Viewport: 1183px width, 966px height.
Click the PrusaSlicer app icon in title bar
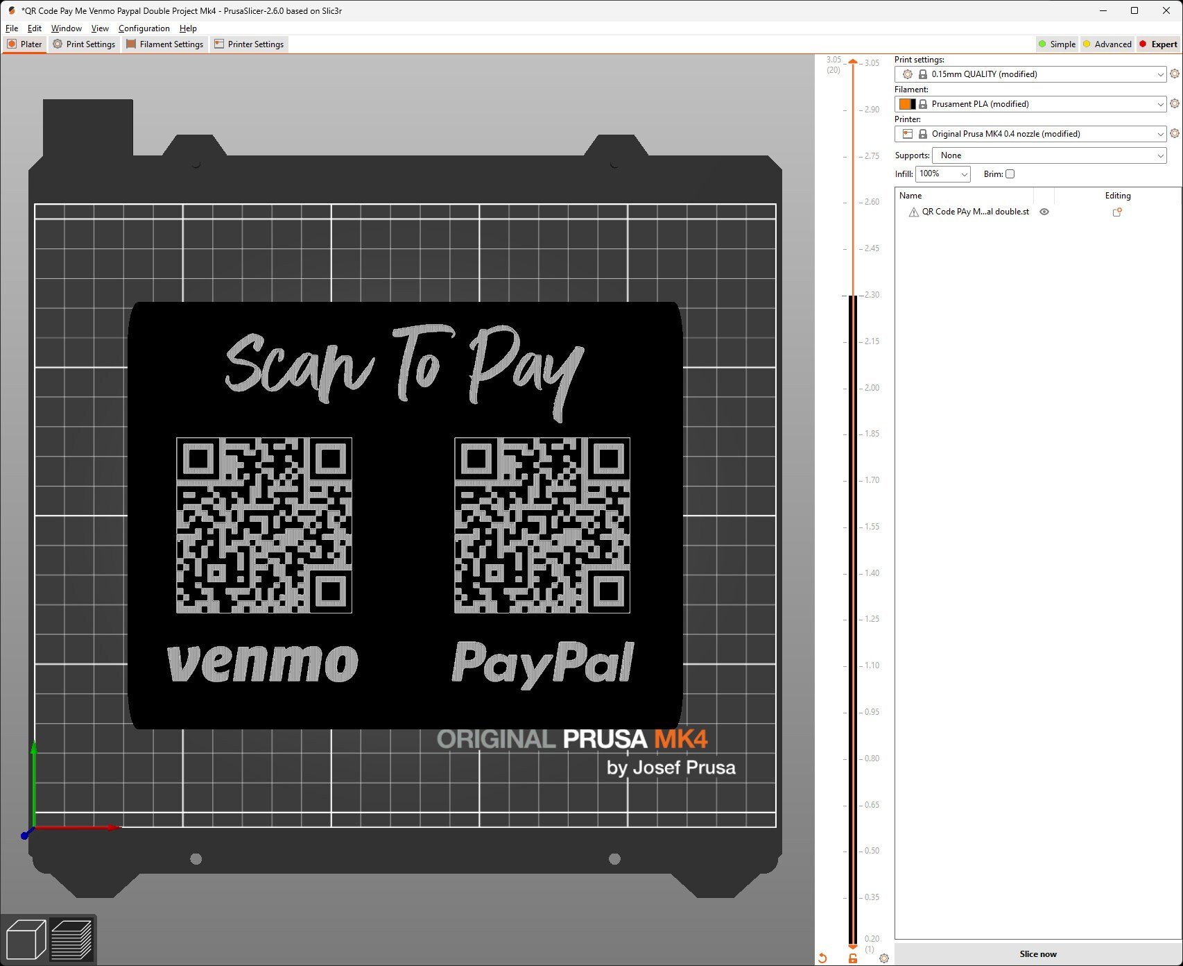[11, 10]
